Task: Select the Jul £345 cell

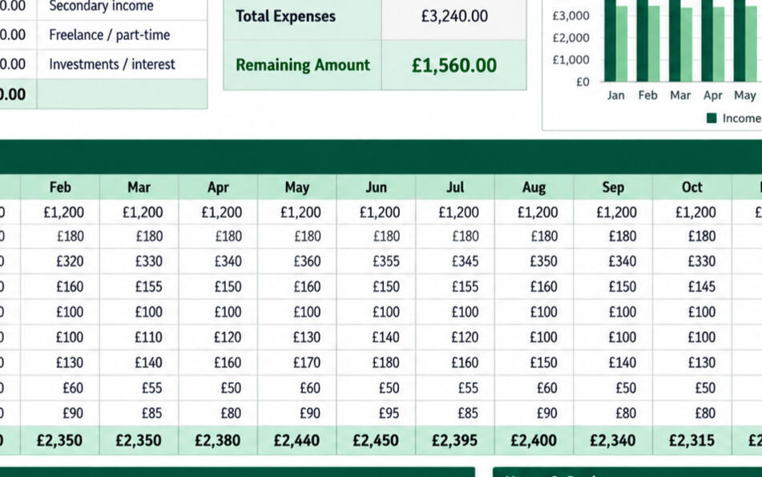Action: pyautogui.click(x=455, y=261)
